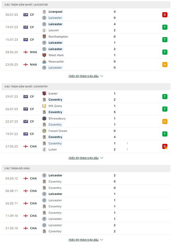Viewport: 172px width, 243px height.
Task: Click the Forest Green crest icon
Action: click(x=44, y=131)
